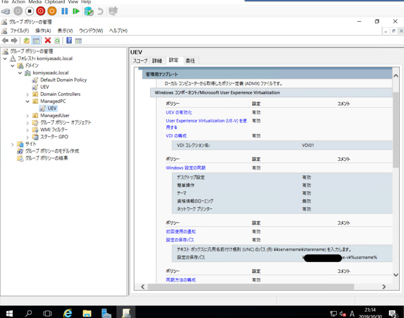Click the red Delete X toolbar icon
This screenshot has width=404, height=318.
click(x=48, y=40)
